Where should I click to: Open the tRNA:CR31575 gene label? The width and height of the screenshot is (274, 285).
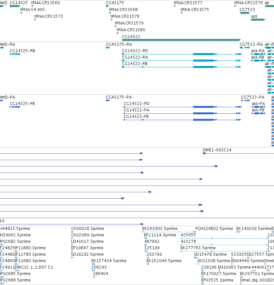point(195,9)
